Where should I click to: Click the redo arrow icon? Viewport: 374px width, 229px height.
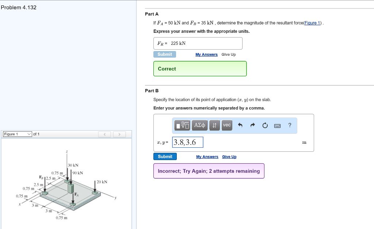(252, 125)
